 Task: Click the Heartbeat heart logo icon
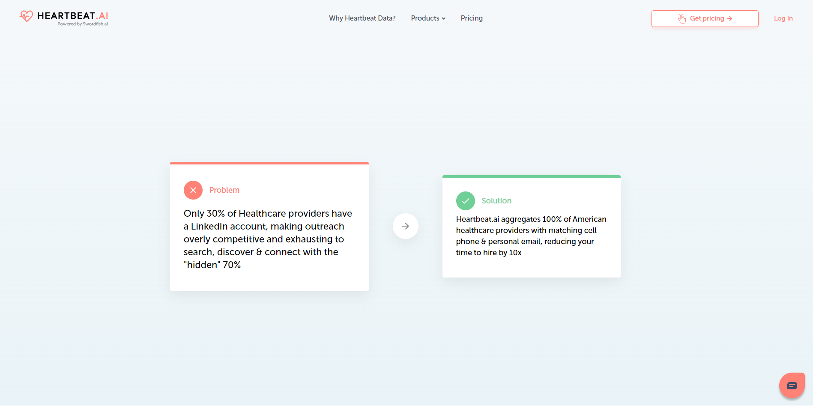(26, 16)
